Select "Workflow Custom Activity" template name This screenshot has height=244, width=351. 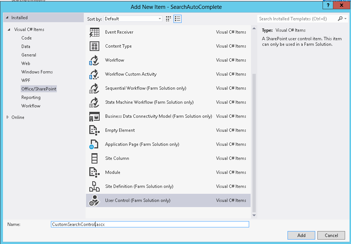(x=131, y=74)
